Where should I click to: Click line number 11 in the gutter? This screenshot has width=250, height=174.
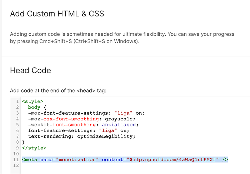coord(16,159)
